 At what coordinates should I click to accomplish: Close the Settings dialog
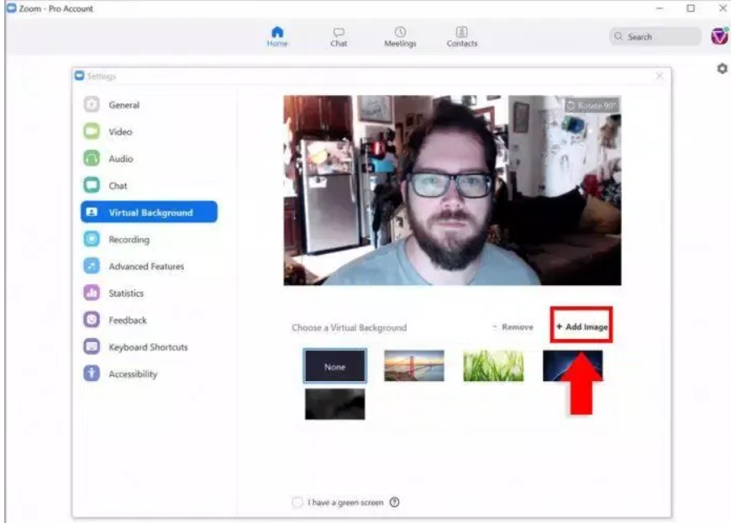660,77
